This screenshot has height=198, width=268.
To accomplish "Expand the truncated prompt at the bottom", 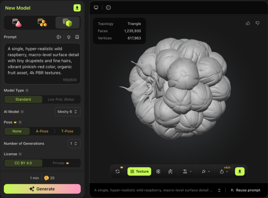I will pos(219,190).
